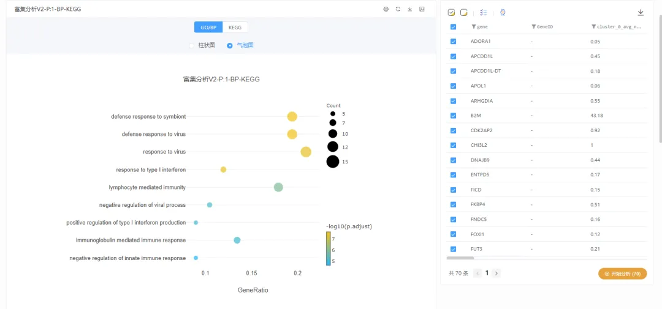This screenshot has width=662, height=309.
Task: Filter the GeneID column
Action: coord(534,26)
